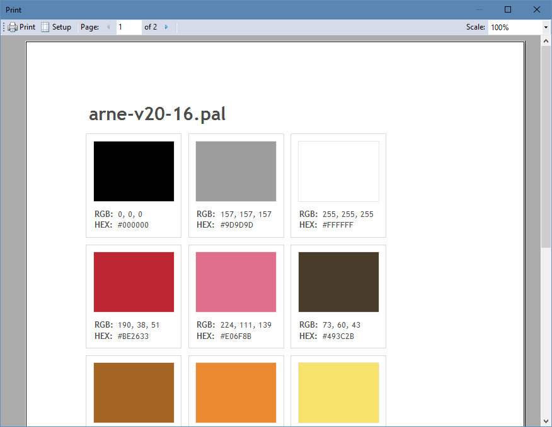This screenshot has width=552, height=427.
Task: Click the vertical scrollbar thumb
Action: pyautogui.click(x=546, y=147)
